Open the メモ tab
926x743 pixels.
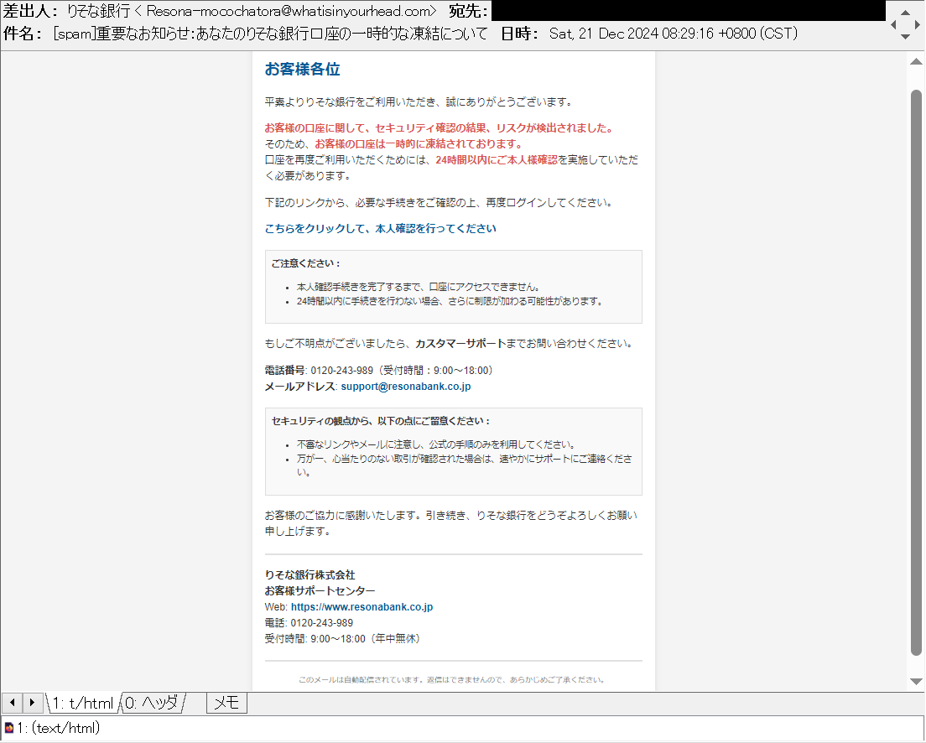coord(226,703)
